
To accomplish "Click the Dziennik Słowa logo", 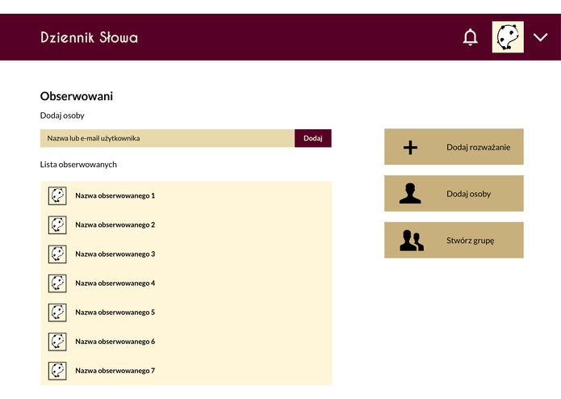I will click(x=89, y=37).
